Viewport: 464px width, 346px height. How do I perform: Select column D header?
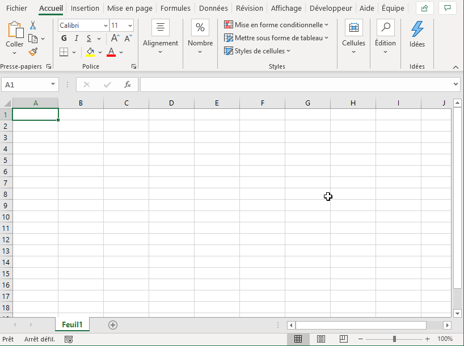(171, 103)
